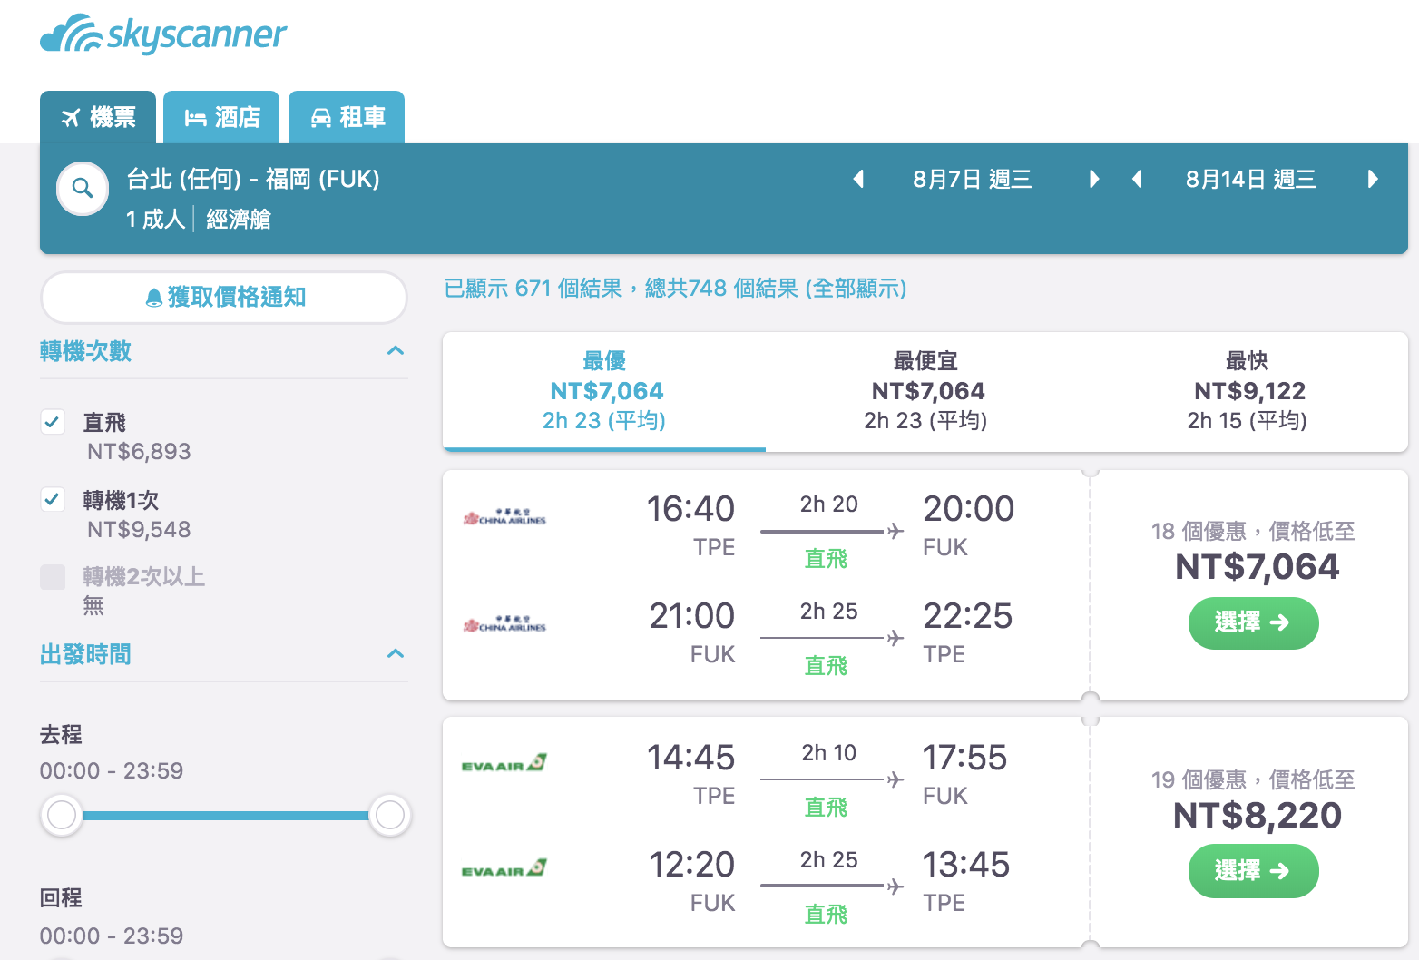The height and width of the screenshot is (960, 1419).
Task: Click the 經濟艙 cabin class
Action: click(x=238, y=219)
